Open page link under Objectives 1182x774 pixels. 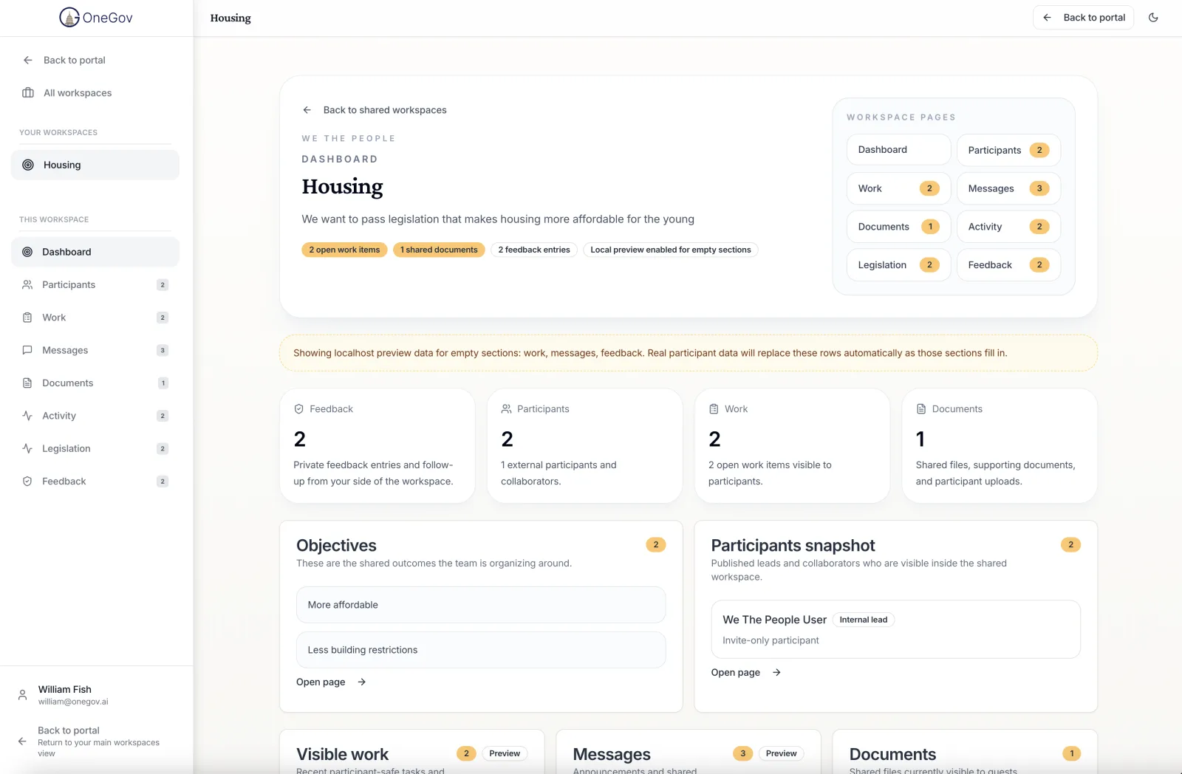tap(331, 682)
